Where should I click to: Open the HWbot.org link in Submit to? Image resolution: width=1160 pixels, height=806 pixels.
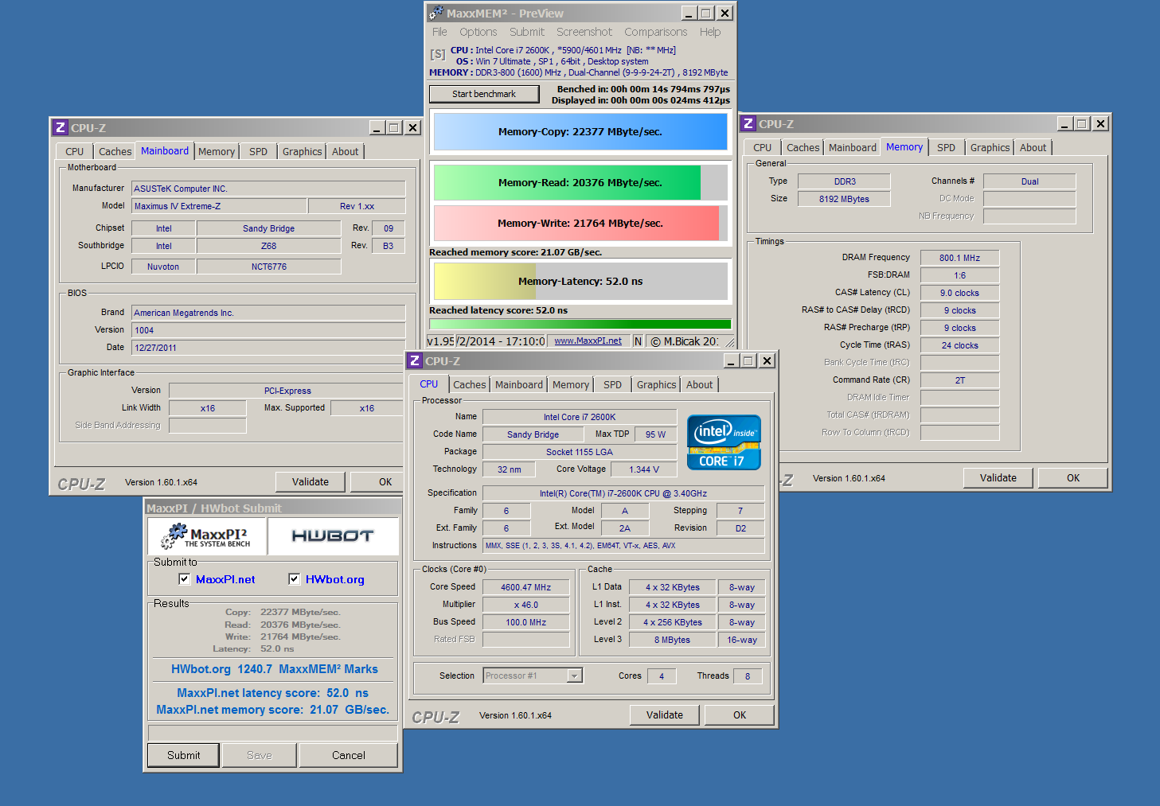click(x=335, y=579)
